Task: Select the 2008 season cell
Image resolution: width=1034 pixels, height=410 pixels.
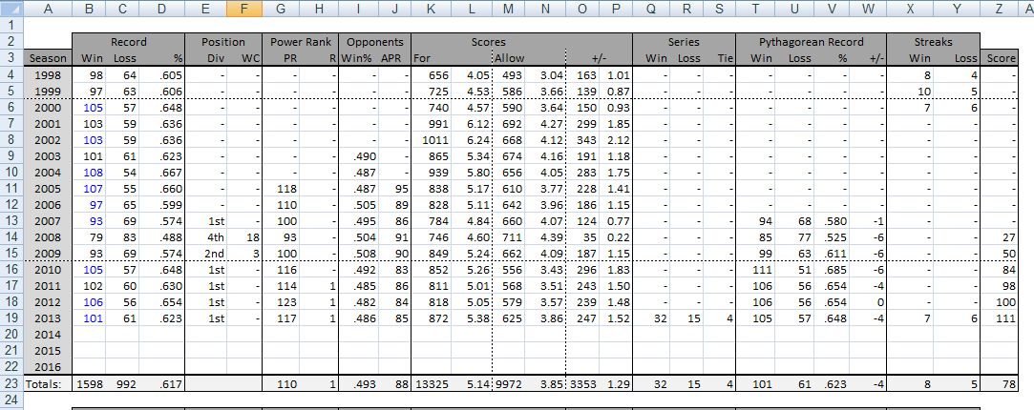Action: (x=48, y=236)
